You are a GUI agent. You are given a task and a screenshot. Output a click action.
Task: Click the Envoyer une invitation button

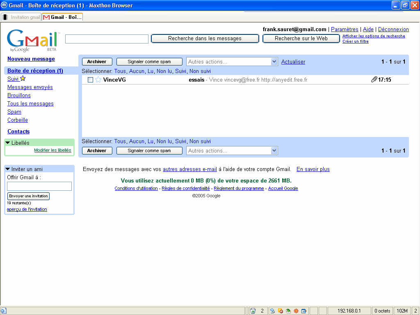[x=28, y=196]
